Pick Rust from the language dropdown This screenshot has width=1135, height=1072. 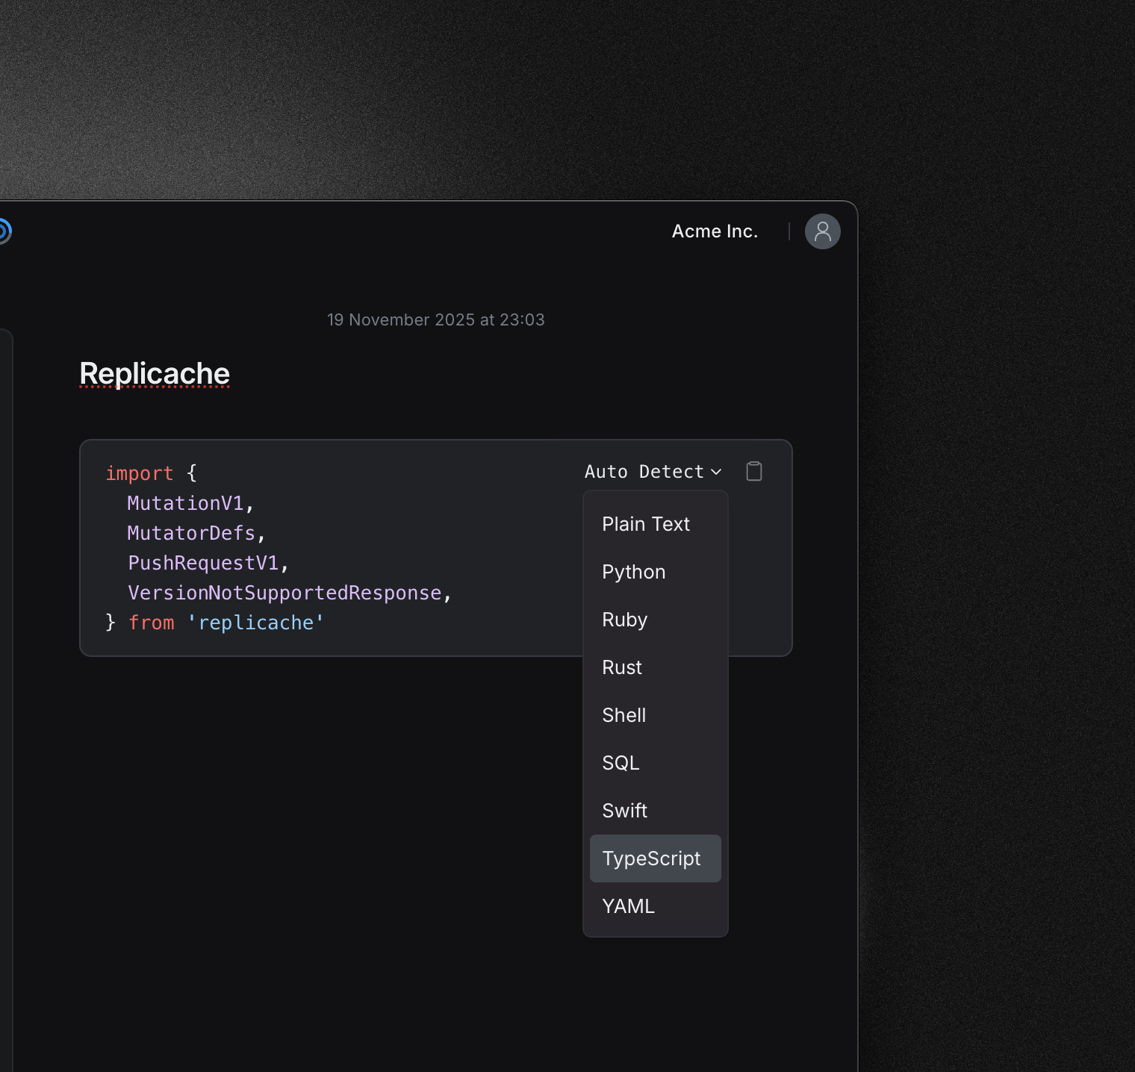[622, 667]
